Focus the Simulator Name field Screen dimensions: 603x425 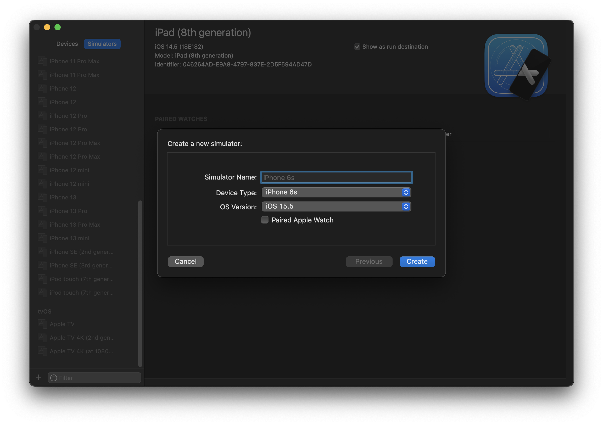click(336, 178)
